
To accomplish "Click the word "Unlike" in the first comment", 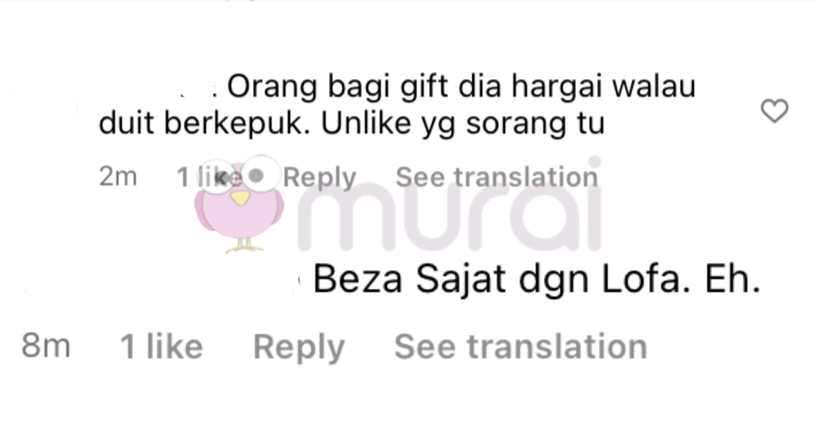I will click(x=366, y=122).
